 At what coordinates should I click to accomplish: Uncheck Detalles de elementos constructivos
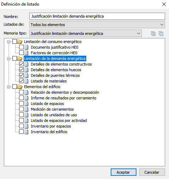pyautogui.click(x=21, y=64)
